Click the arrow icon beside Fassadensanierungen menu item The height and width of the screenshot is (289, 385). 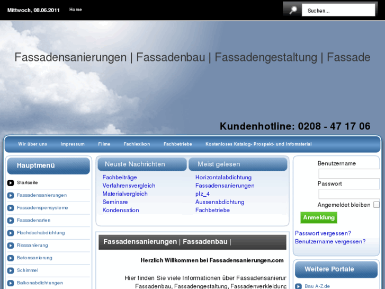(x=11, y=195)
